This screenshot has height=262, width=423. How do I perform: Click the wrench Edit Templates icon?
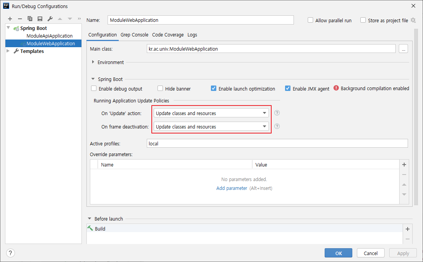click(x=50, y=19)
